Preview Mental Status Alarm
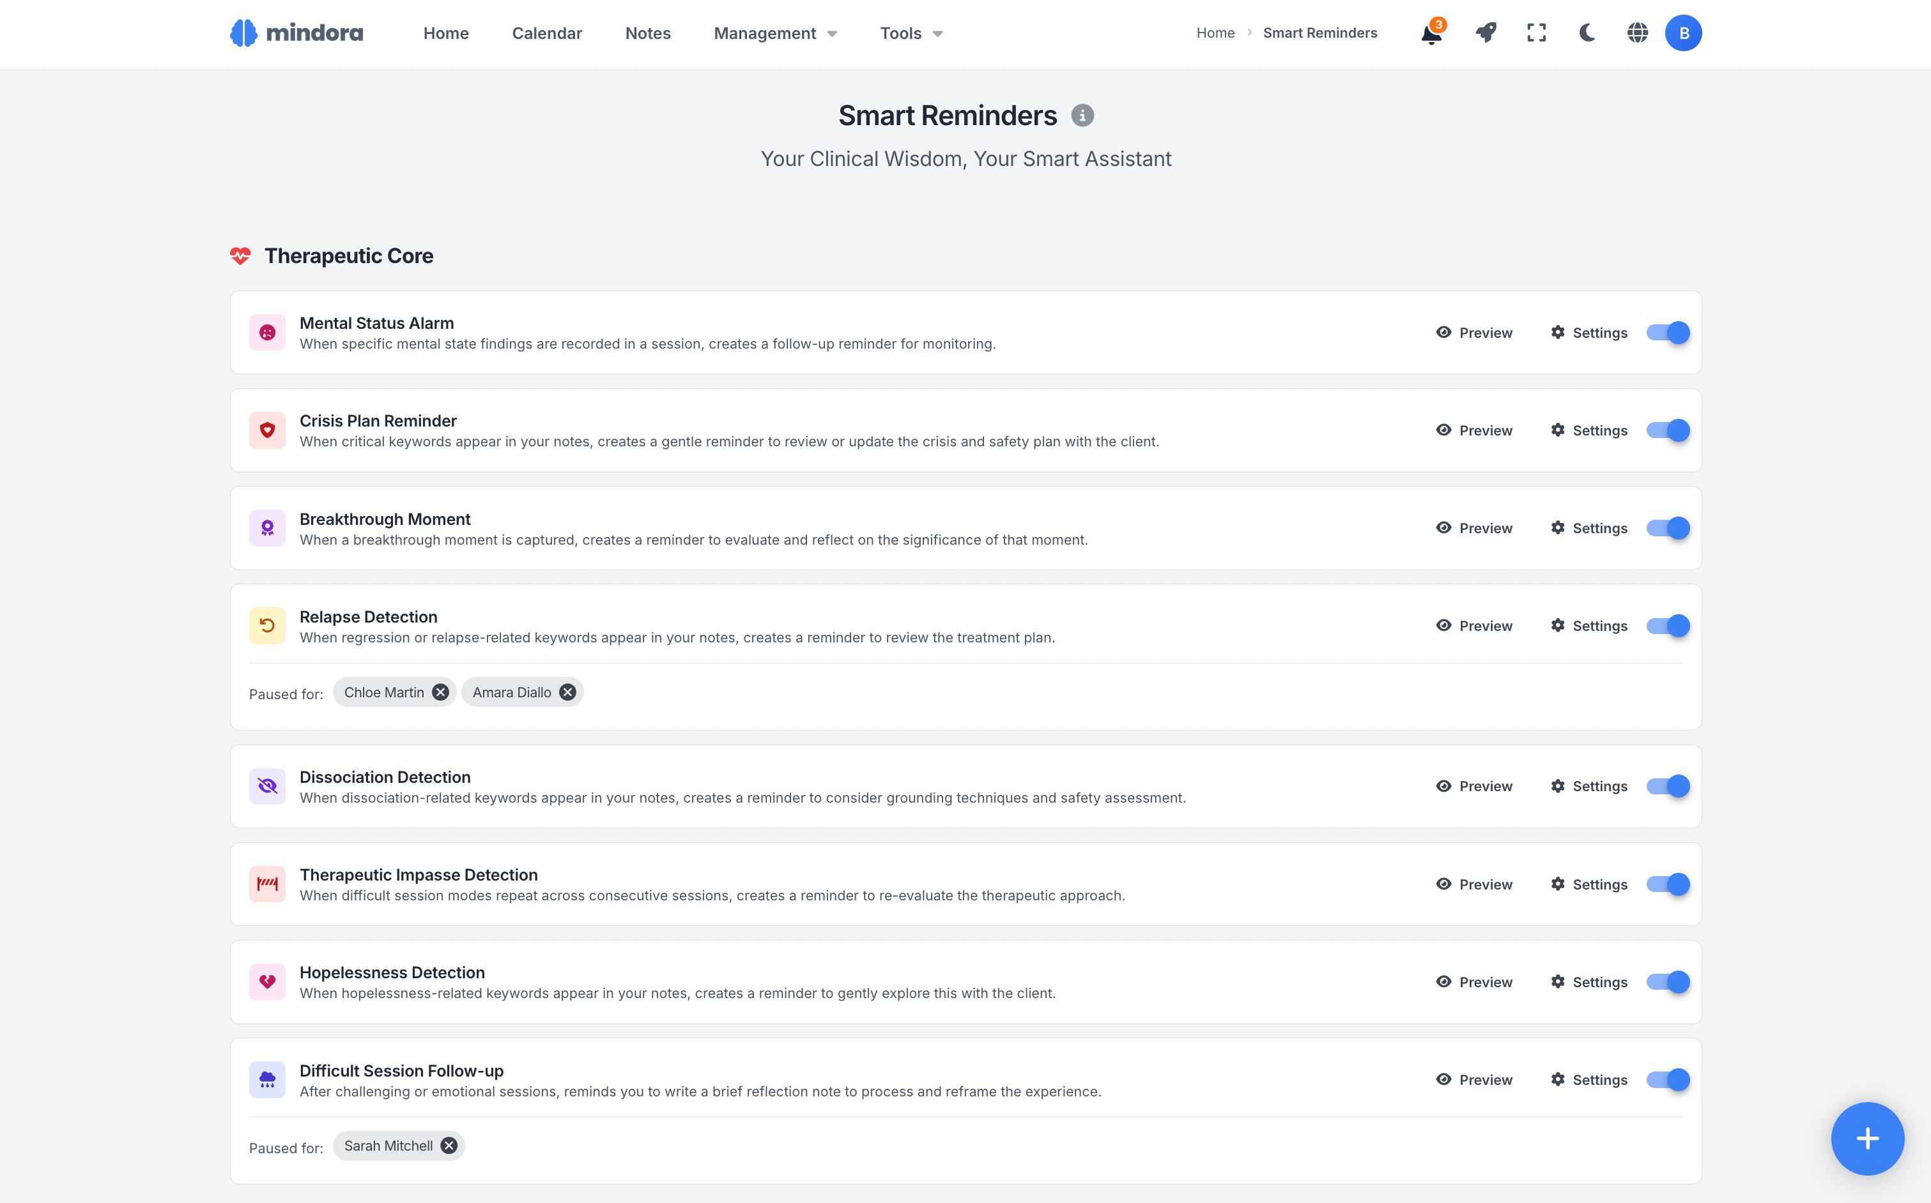 [1474, 333]
